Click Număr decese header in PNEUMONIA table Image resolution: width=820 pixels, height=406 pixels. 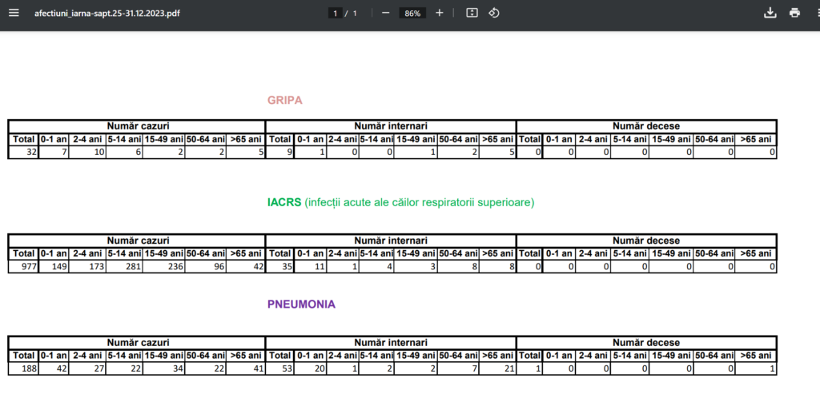(646, 343)
